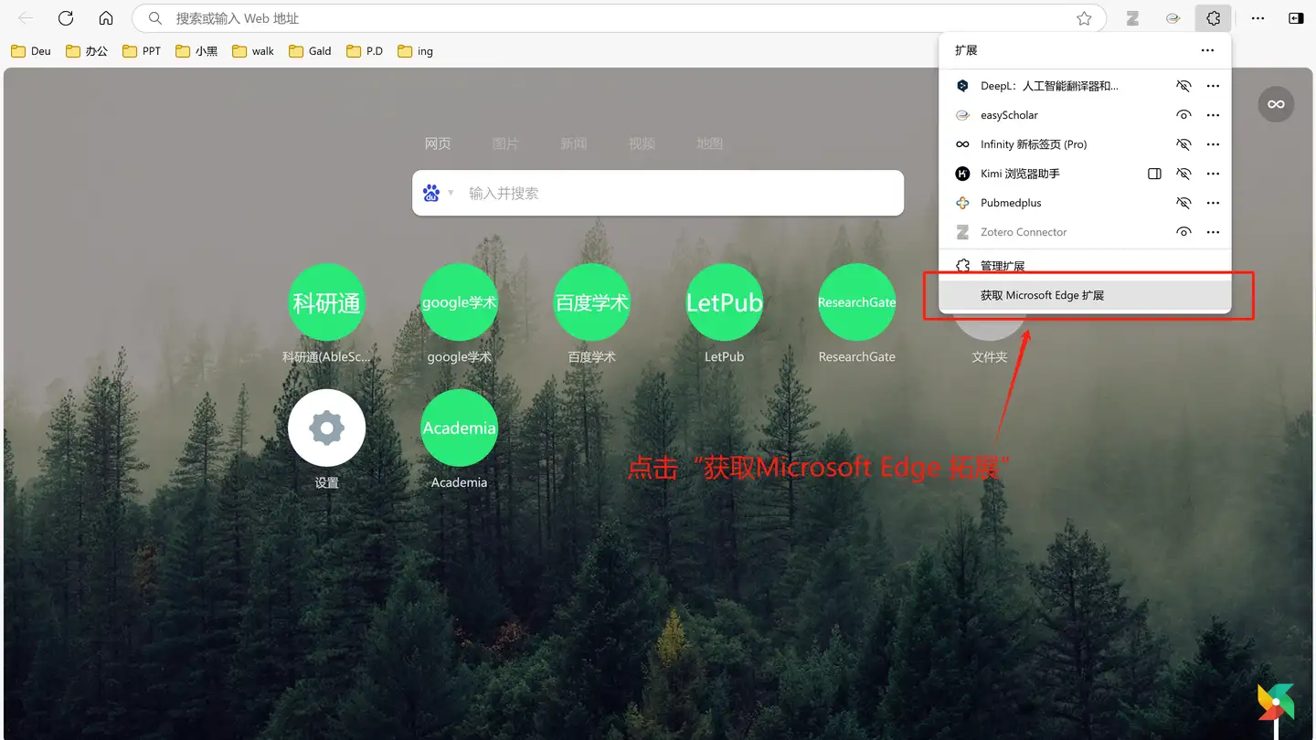Open easyScholar toolbar icon
Image resolution: width=1316 pixels, height=740 pixels.
[1173, 18]
